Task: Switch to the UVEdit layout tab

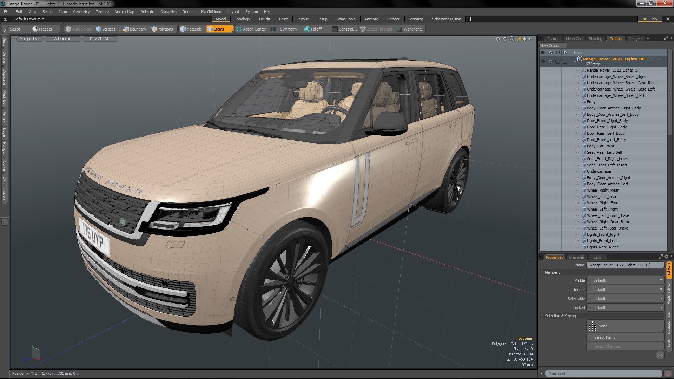Action: point(264,19)
